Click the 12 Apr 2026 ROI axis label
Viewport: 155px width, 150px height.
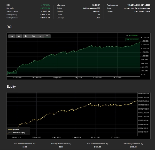[57, 78]
